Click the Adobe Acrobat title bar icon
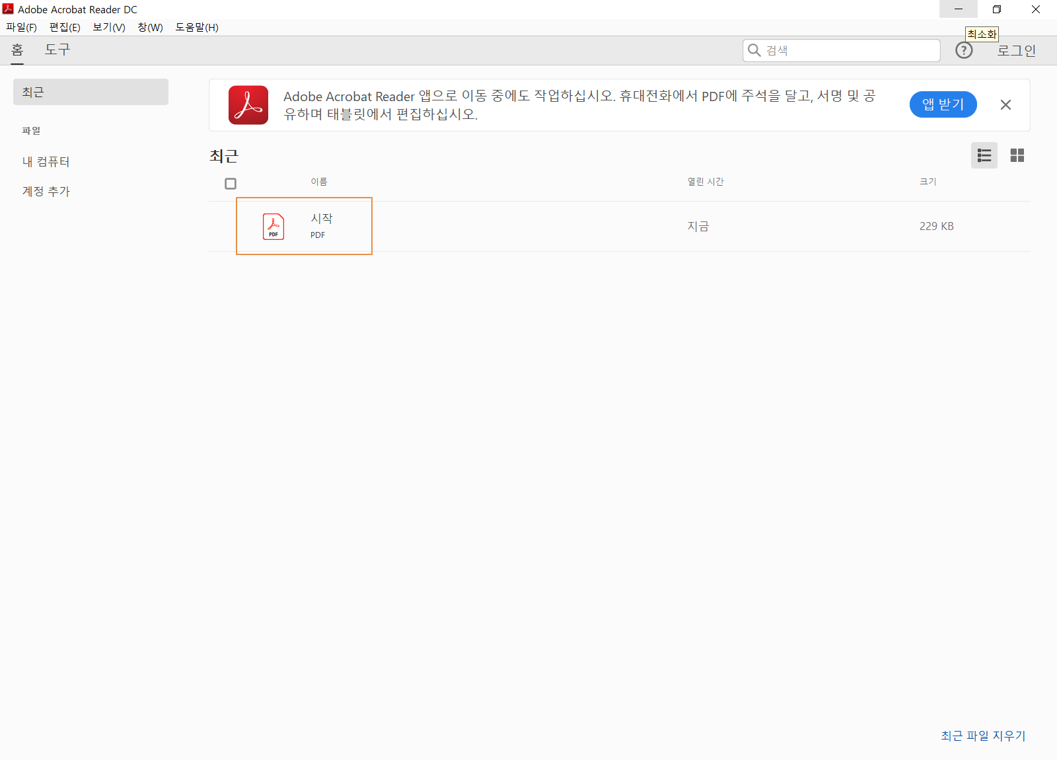Screen dimensions: 1057x760 (x=8, y=9)
